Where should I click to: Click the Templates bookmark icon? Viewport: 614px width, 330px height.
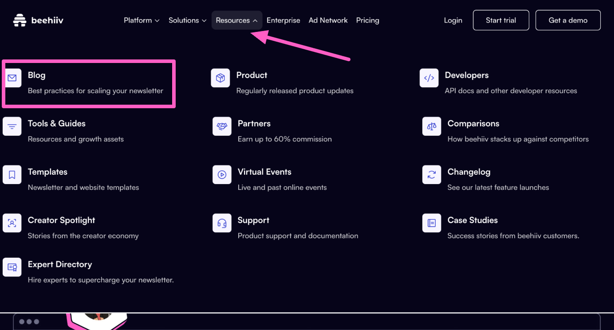click(x=12, y=175)
